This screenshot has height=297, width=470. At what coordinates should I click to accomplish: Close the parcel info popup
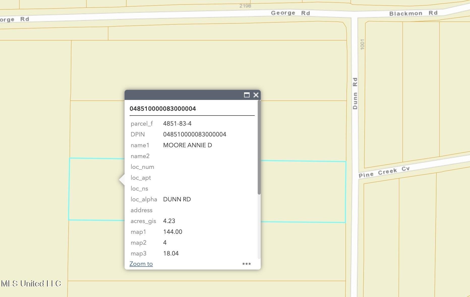(x=256, y=95)
